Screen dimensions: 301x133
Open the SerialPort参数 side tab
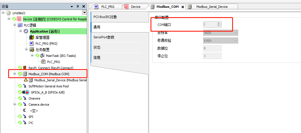click(x=104, y=37)
